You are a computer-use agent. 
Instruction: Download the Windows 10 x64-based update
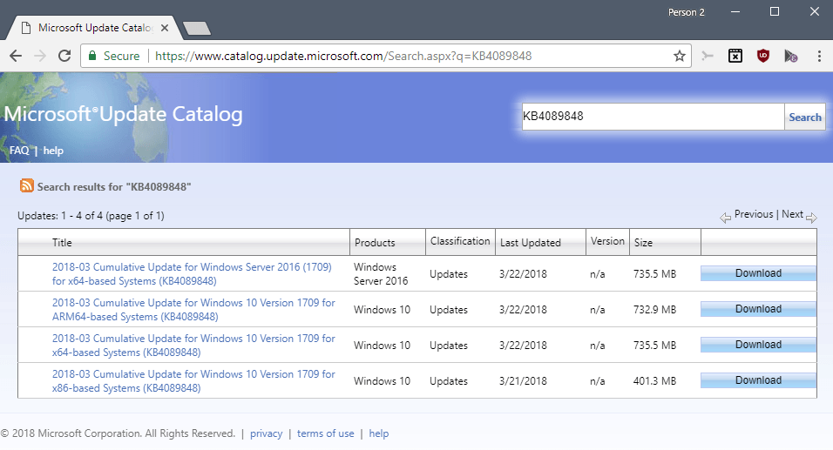pyautogui.click(x=758, y=345)
